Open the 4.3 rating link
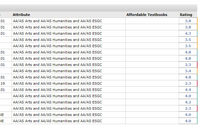The height and width of the screenshot is (125, 201). click(x=188, y=33)
